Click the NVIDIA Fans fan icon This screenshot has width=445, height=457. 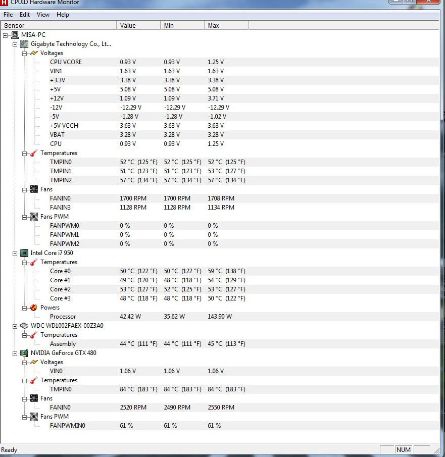coord(34,398)
